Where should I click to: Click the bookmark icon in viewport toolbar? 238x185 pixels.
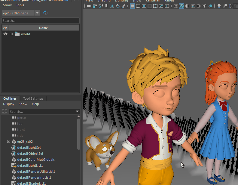tap(106, 6)
